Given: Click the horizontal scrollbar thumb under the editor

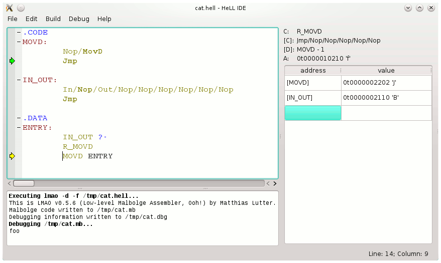Looking at the screenshot, I should click(24, 183).
